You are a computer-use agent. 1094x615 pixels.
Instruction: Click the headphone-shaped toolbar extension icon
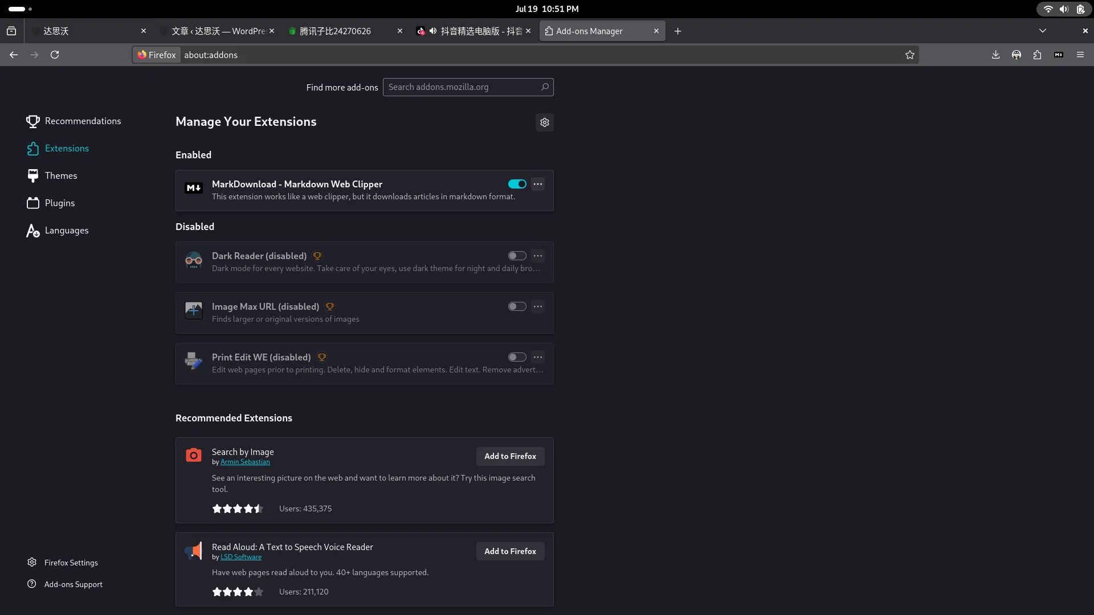pos(1017,55)
